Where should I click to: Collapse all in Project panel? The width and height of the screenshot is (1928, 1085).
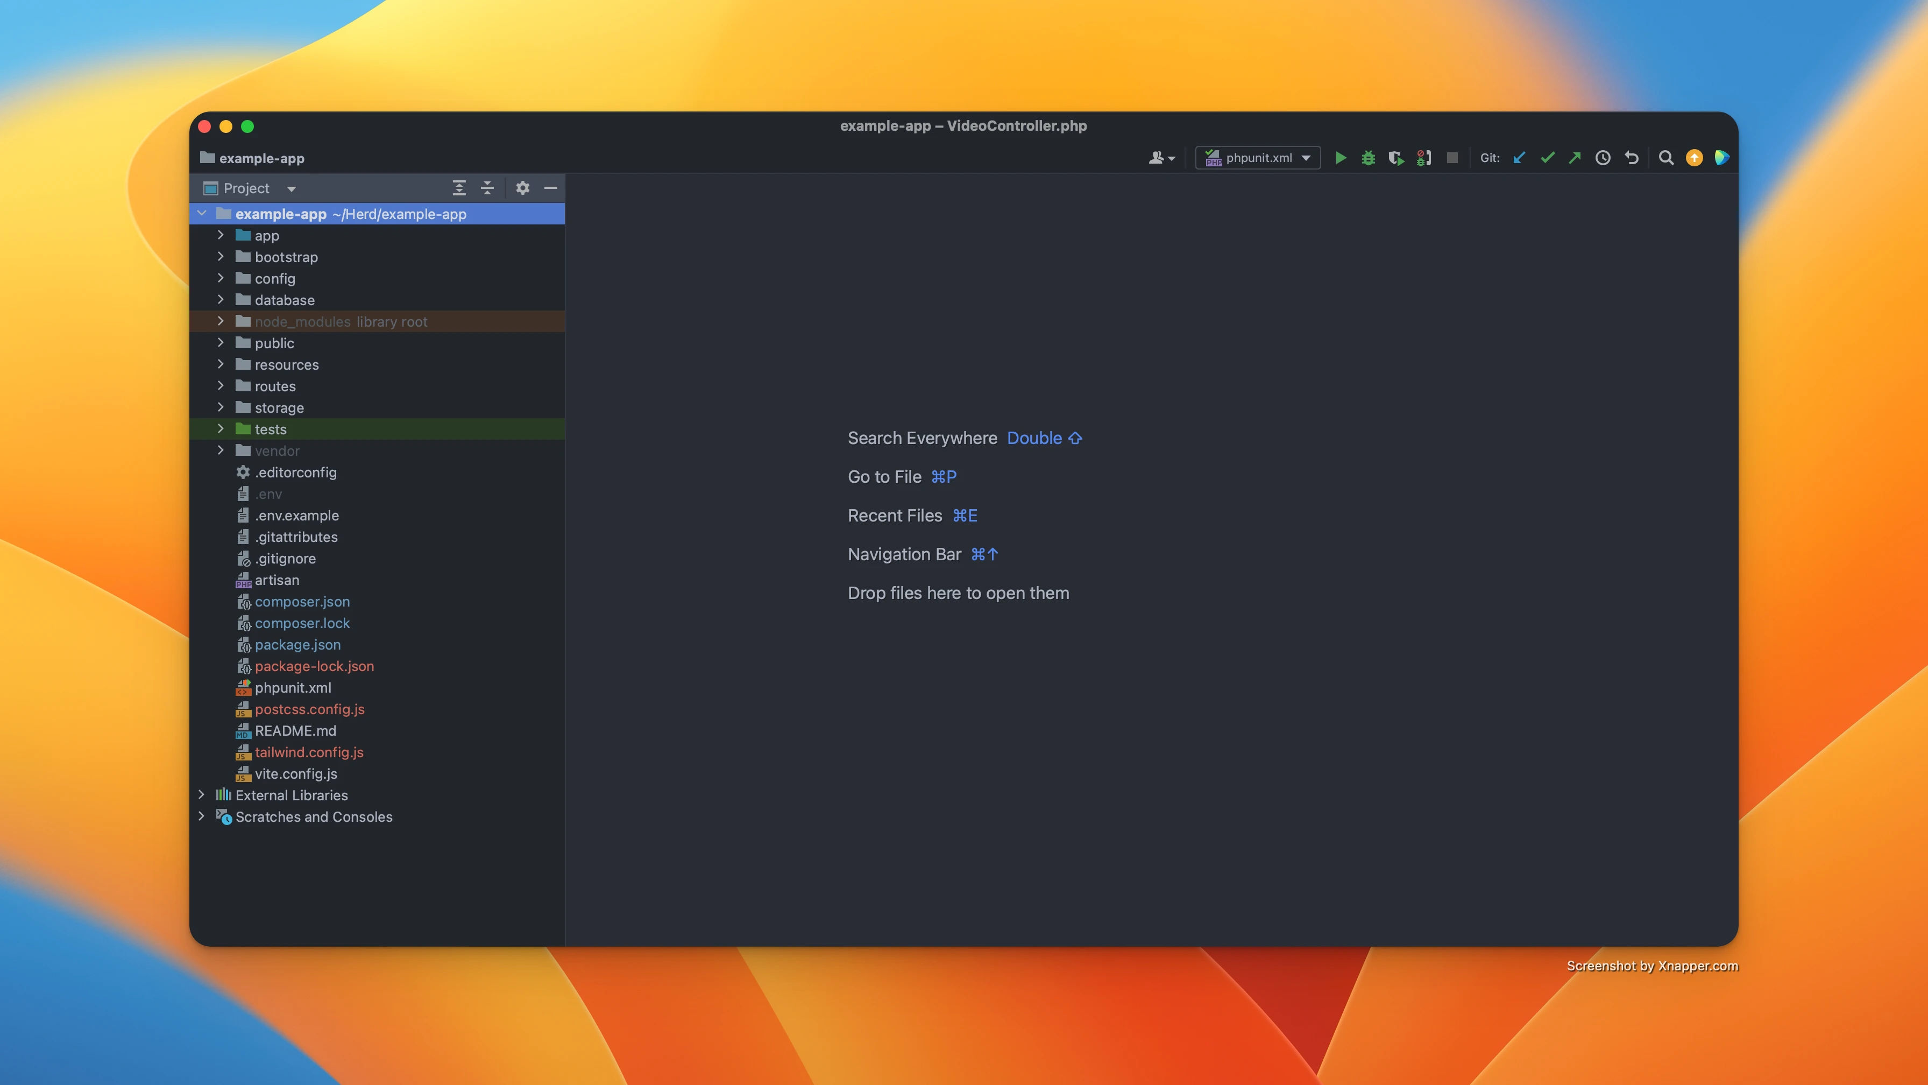pos(487,188)
